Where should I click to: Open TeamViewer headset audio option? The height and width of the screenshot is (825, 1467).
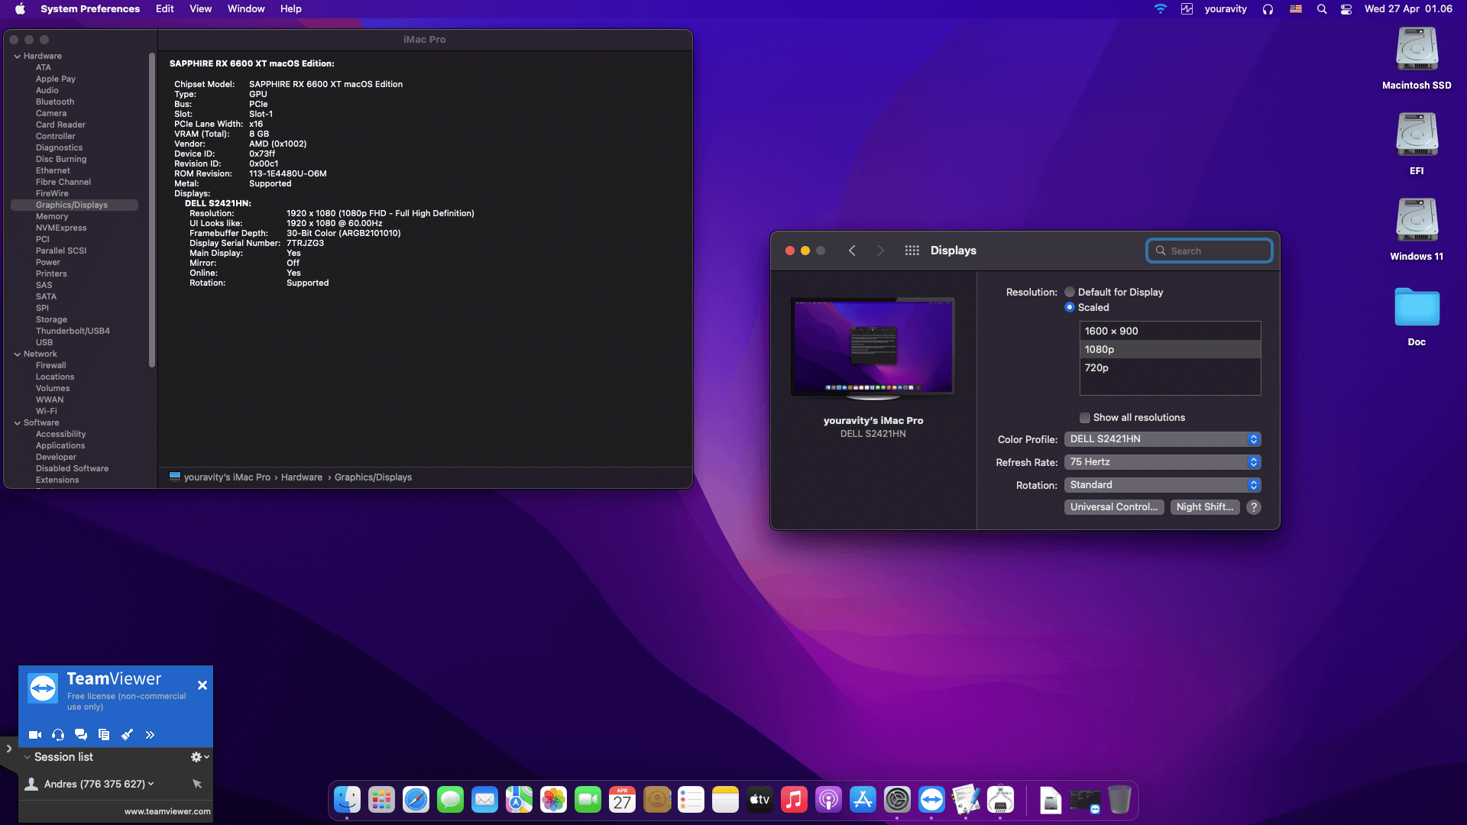[x=58, y=735]
